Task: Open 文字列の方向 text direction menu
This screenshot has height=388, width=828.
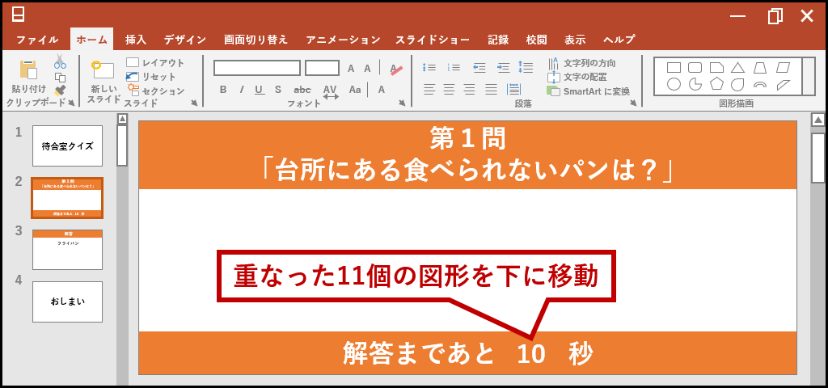Action: [582, 63]
